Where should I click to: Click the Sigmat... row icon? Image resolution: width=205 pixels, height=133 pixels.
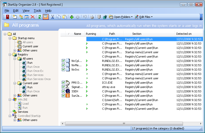point(67,87)
